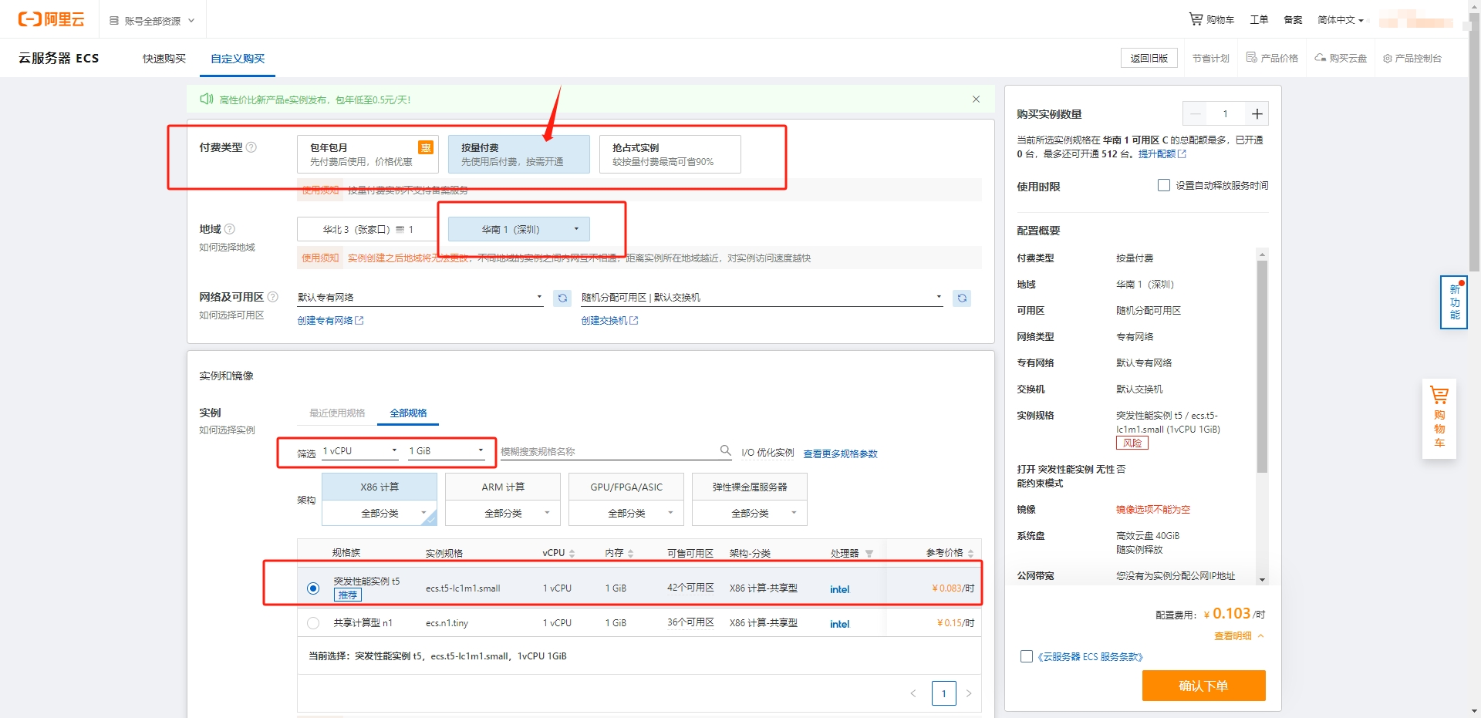Choose 包年包月 billing type
1481x718 pixels.
[x=368, y=154]
